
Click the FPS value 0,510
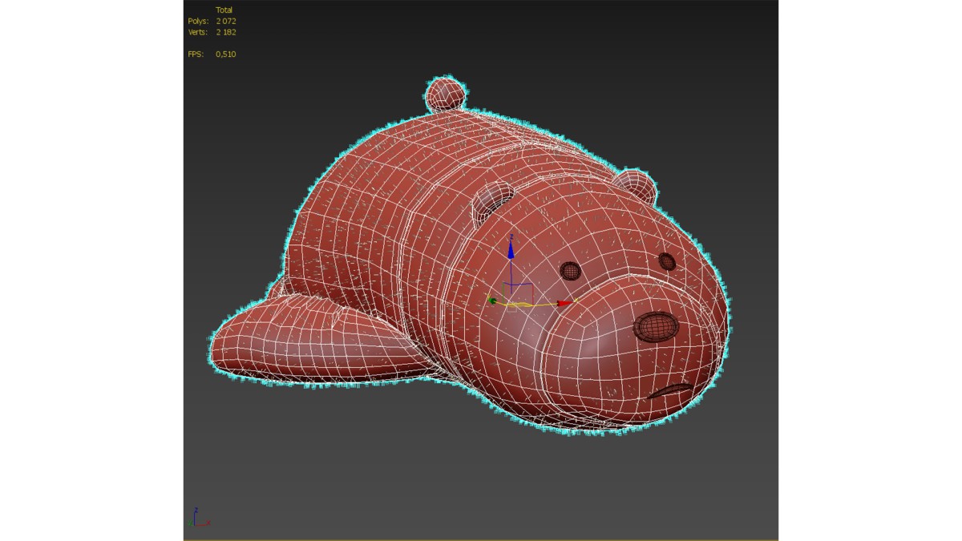click(226, 55)
